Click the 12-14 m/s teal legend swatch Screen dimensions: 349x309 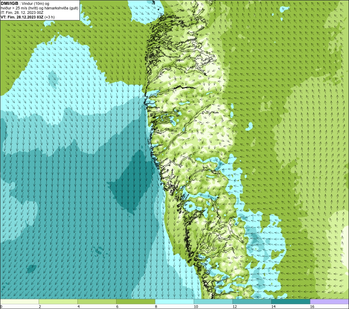252,301
